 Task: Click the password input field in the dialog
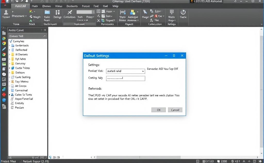[x=126, y=78]
